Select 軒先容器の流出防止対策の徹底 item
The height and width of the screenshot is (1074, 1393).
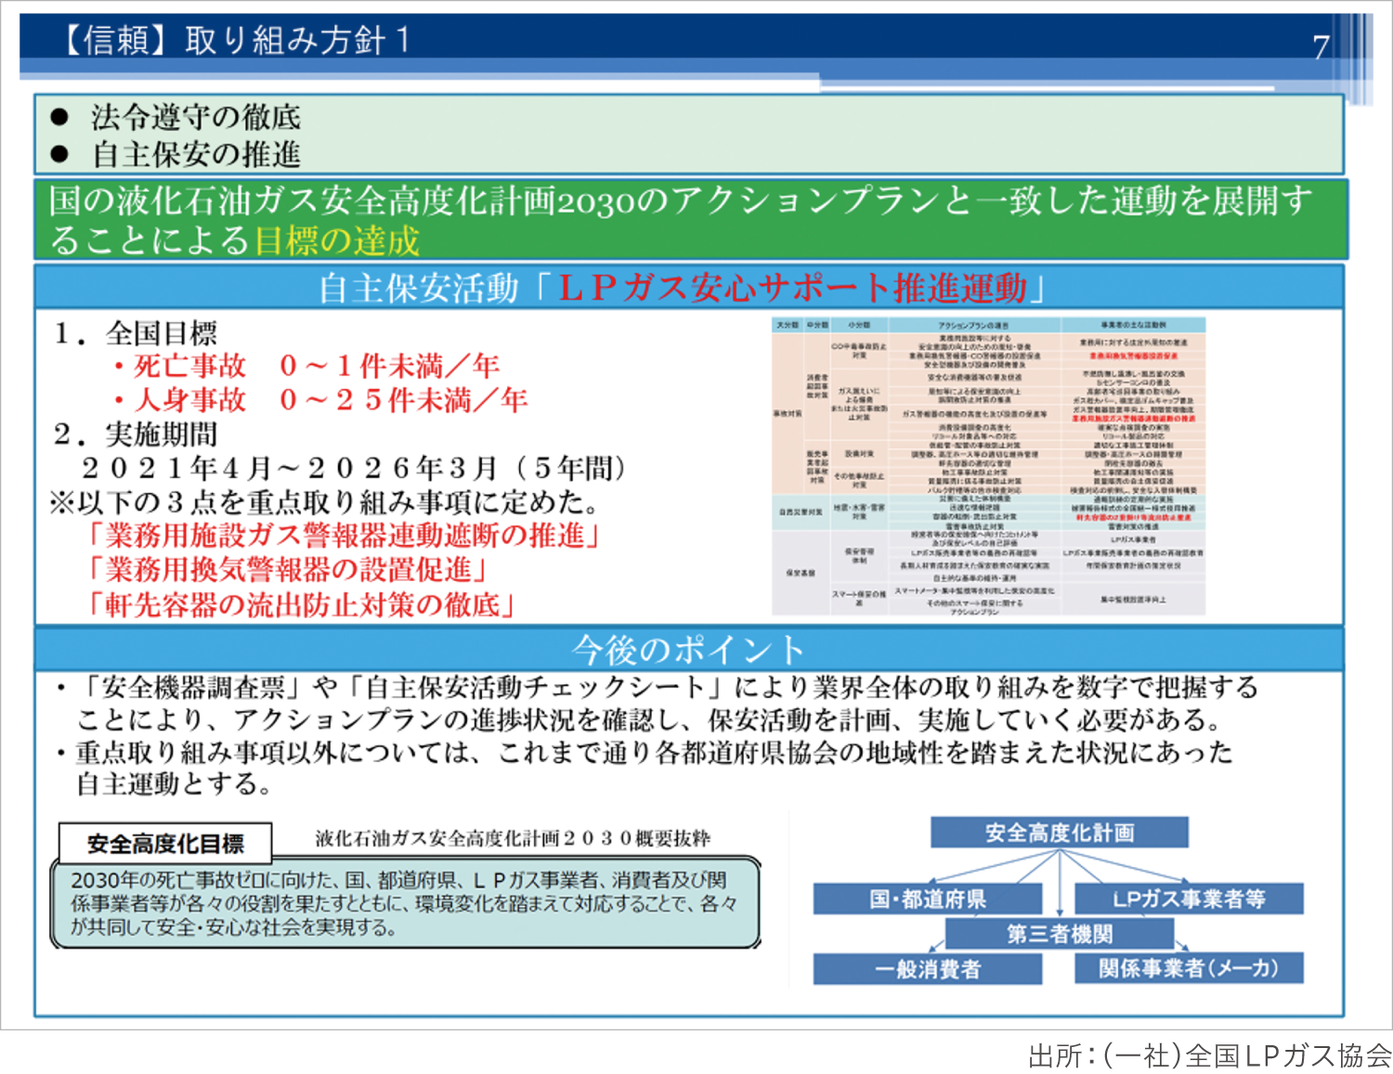click(301, 604)
